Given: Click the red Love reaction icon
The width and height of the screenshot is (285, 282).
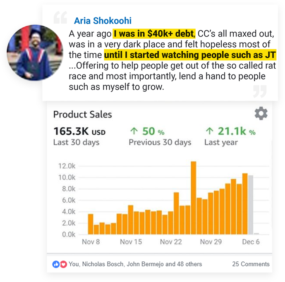Looking at the screenshot, I should 63,264.
